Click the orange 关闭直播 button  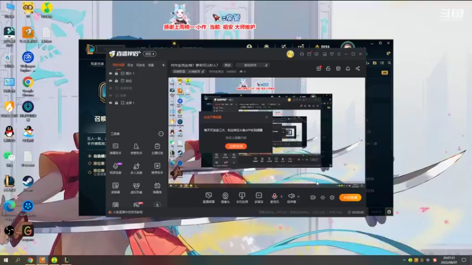[350, 197]
